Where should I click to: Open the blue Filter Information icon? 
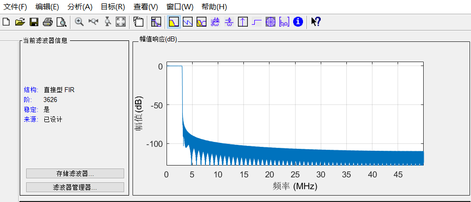(x=298, y=22)
